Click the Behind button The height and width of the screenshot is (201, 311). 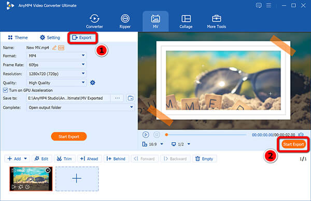tap(116, 159)
